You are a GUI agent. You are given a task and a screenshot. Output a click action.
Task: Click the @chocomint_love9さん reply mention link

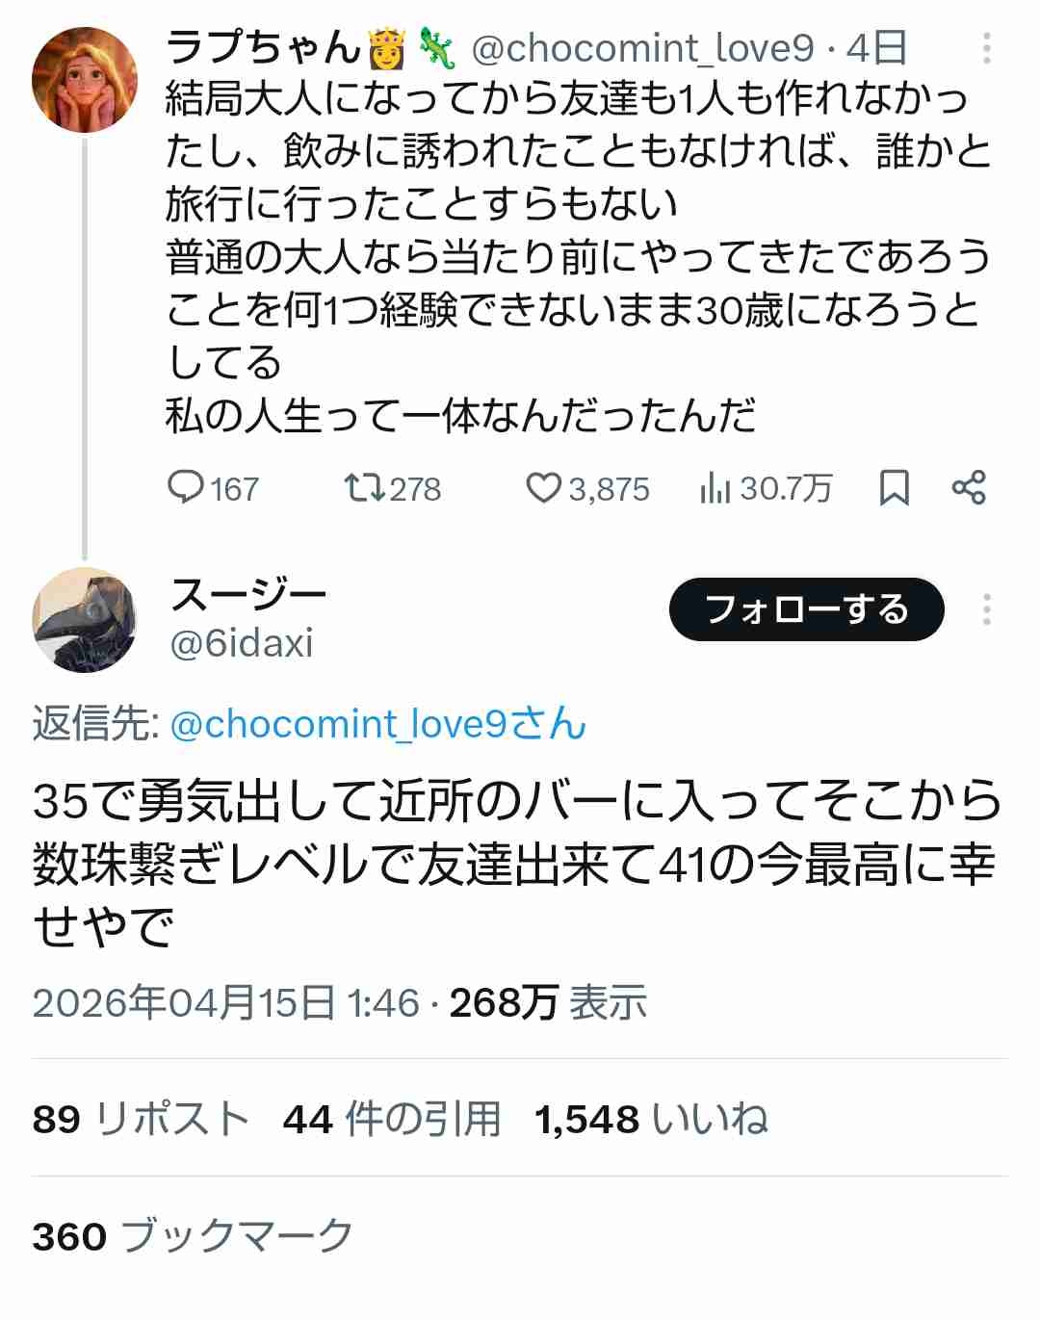click(x=377, y=724)
